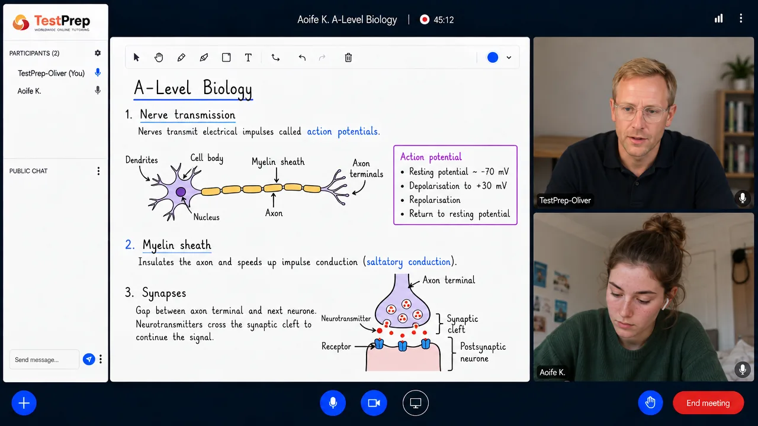
Task: Raise your hand
Action: click(x=650, y=403)
